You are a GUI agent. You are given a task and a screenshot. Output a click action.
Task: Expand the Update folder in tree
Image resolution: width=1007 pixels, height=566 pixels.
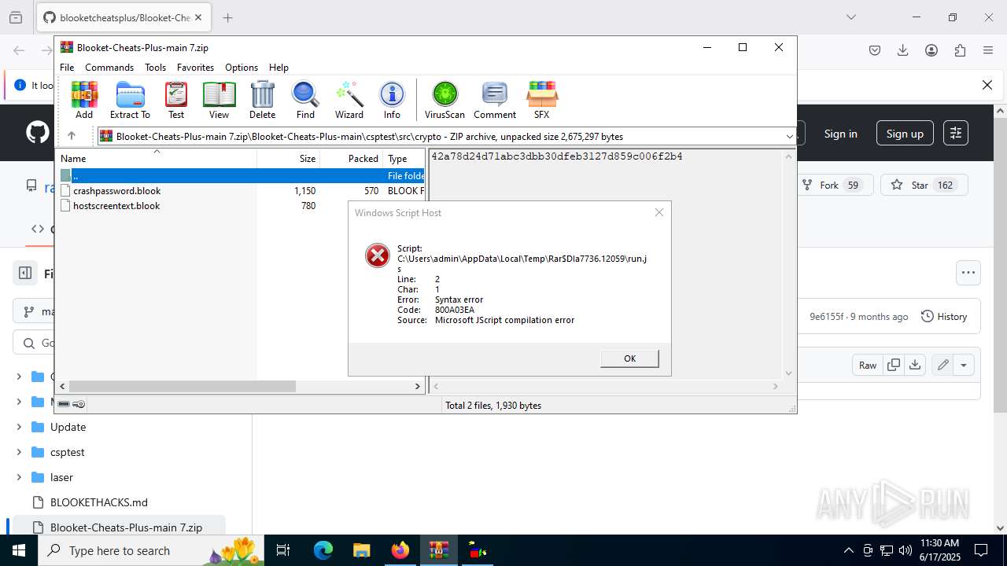tap(19, 427)
